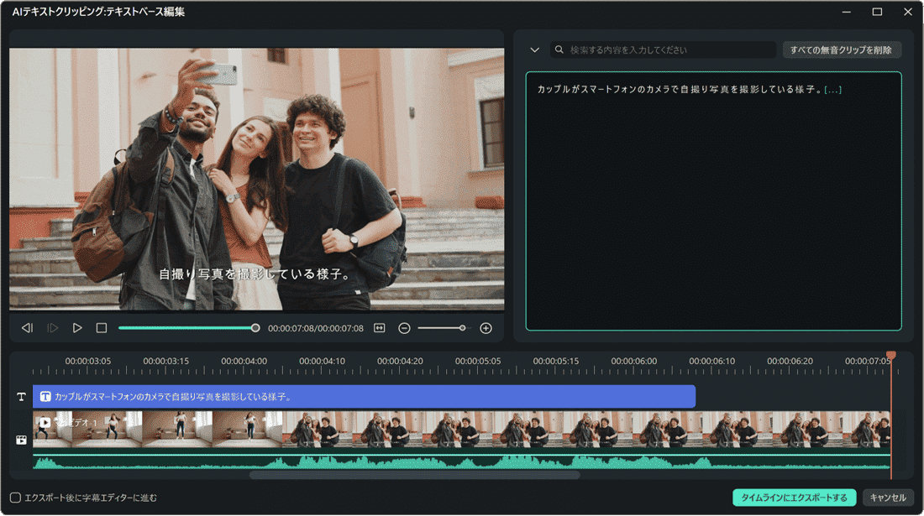Click the fit-timeline-to-width icon

point(380,328)
